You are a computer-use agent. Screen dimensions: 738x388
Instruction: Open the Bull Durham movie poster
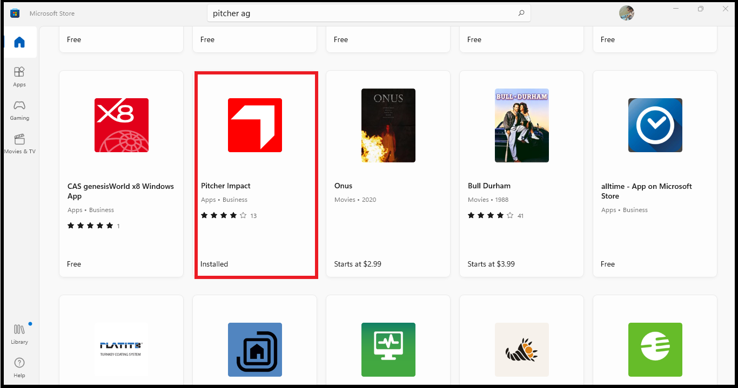click(521, 125)
